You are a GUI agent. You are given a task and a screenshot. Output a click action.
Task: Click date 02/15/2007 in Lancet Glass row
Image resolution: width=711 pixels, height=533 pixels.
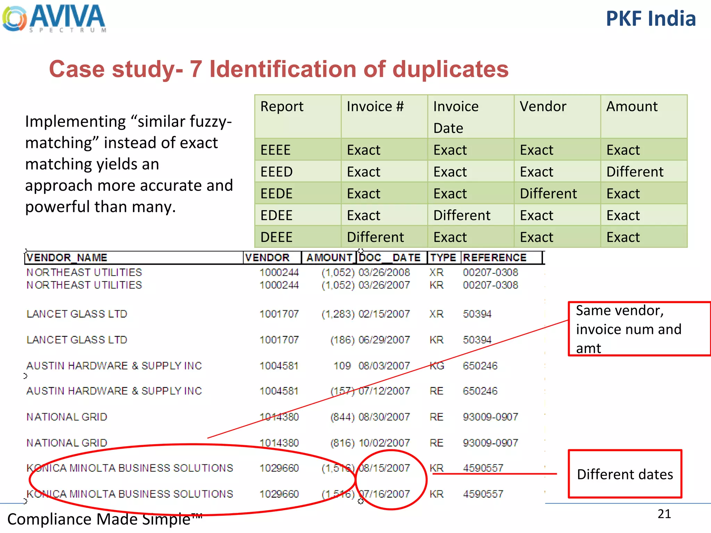(384, 314)
